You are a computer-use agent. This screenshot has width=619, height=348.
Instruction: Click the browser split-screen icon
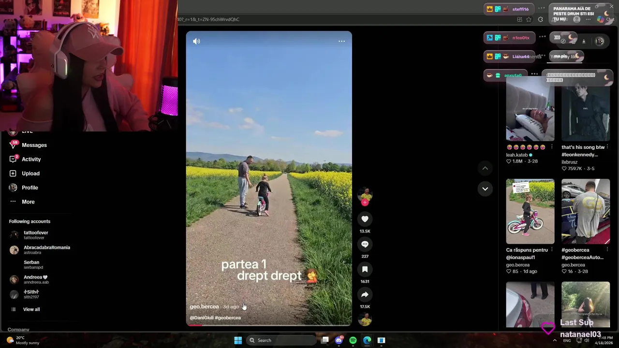519,19
